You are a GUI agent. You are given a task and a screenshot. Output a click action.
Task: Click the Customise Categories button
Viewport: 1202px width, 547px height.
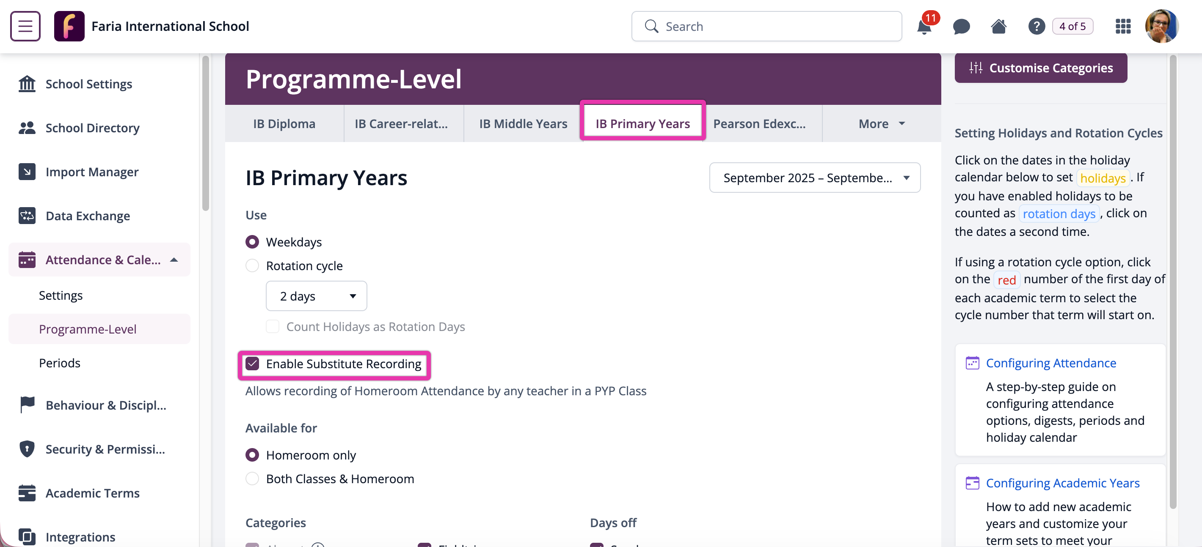(1041, 68)
